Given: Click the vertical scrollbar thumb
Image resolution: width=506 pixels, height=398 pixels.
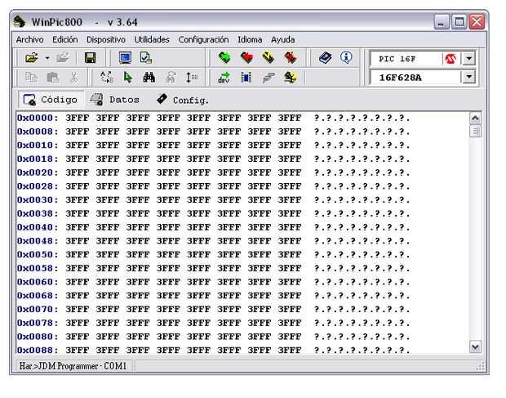Looking at the screenshot, I should coord(475,131).
